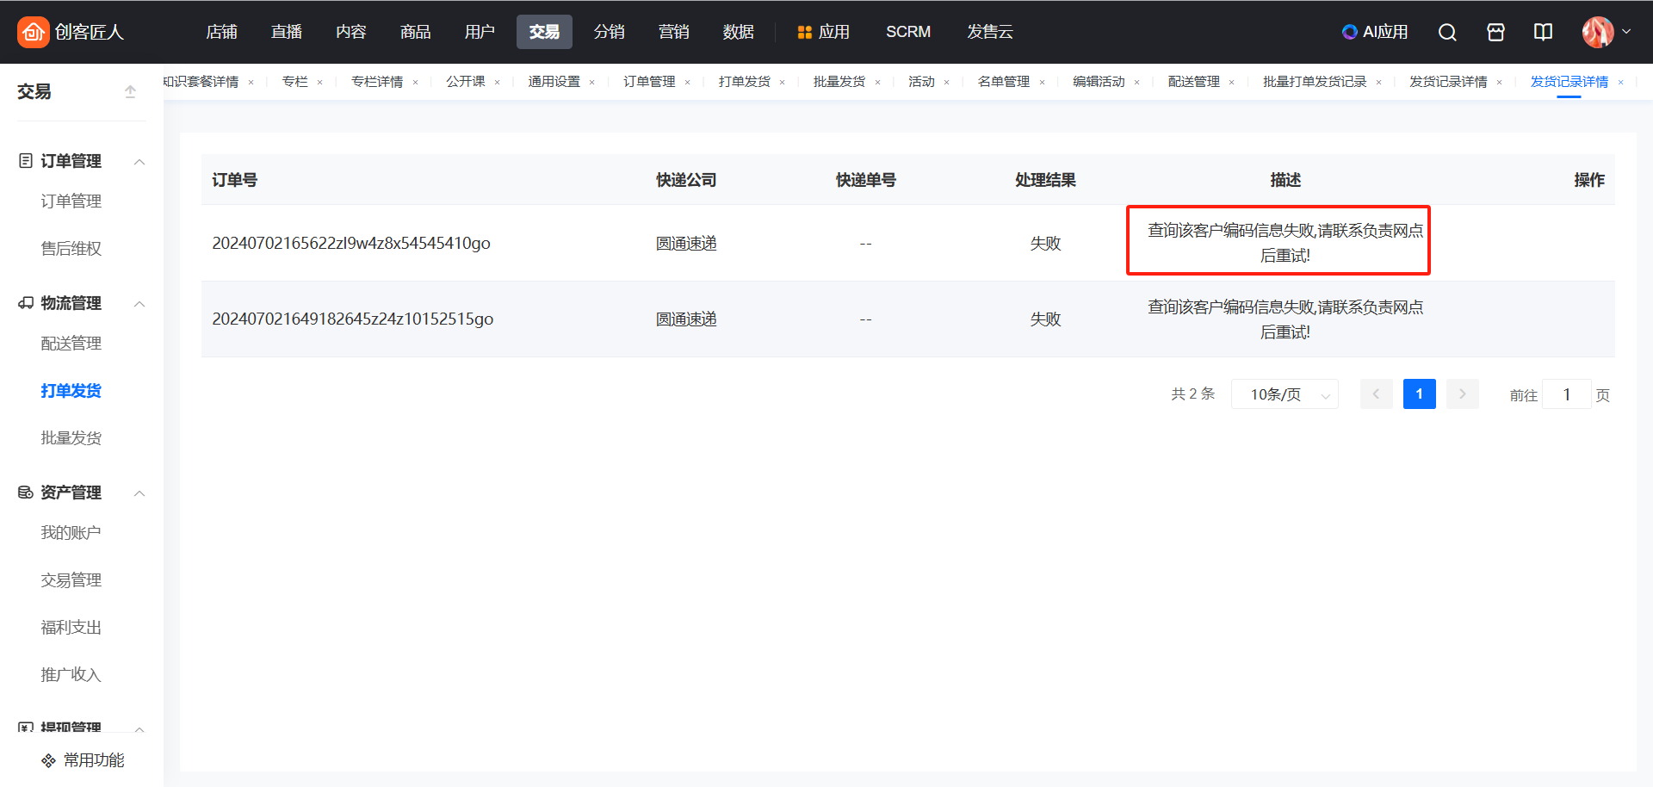Go to 售后维权 in sidebar
Screen dimensions: 1653x787
click(71, 249)
